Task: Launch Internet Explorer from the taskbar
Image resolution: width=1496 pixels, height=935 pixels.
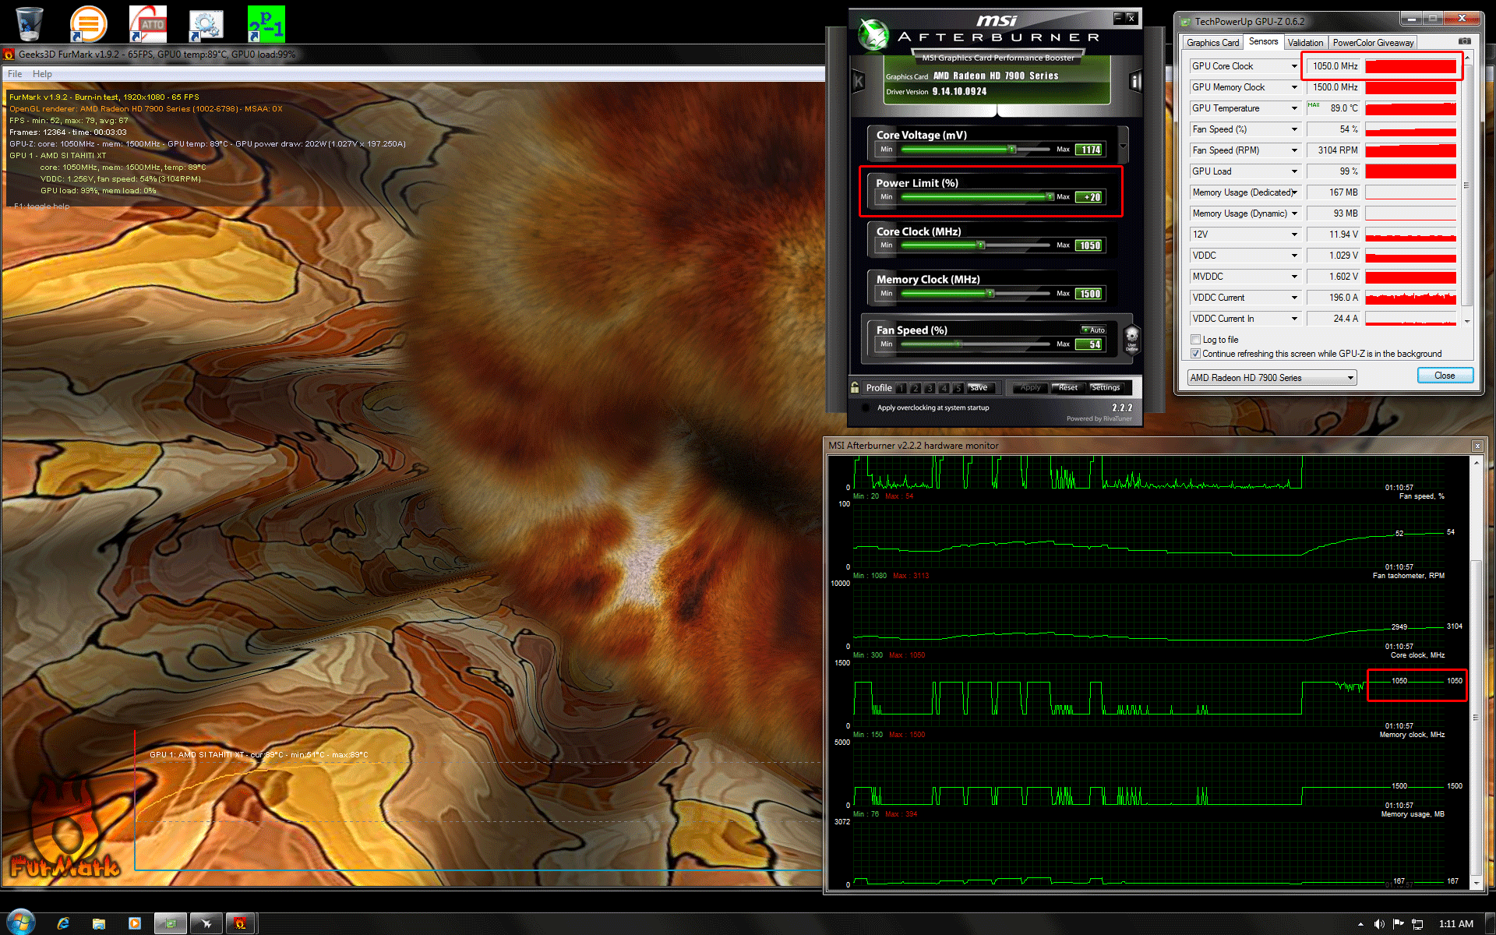Action: coord(63,923)
